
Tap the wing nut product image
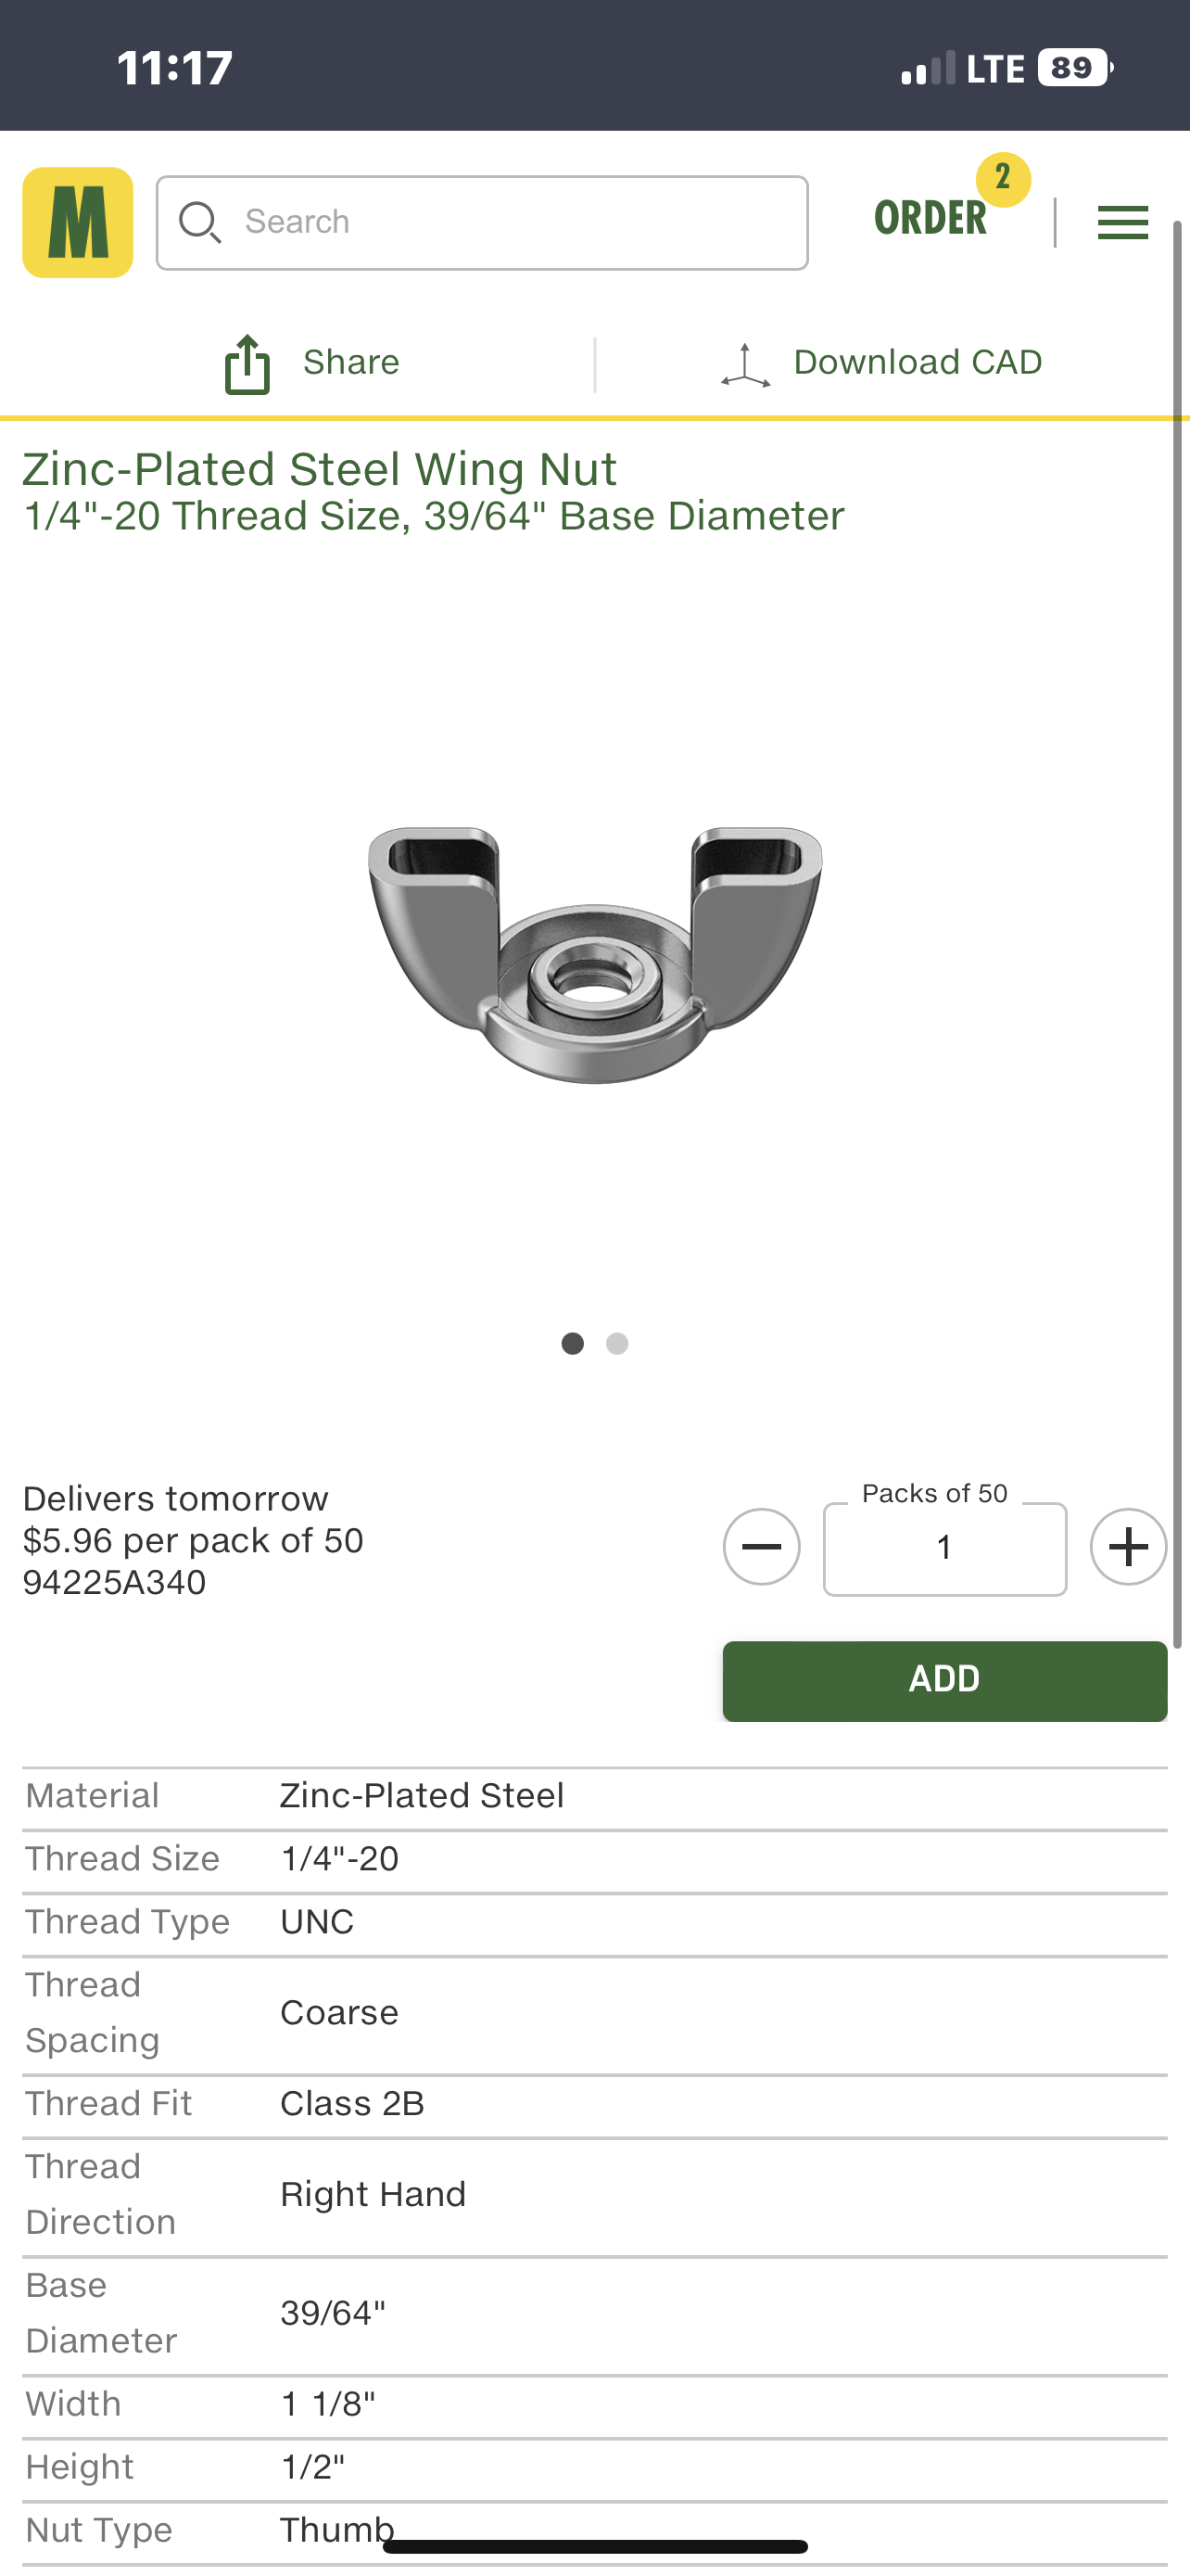(x=594, y=954)
